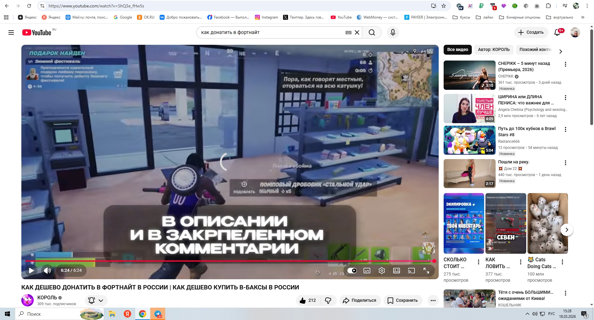Reload the page
594x320 pixels.
29,6
